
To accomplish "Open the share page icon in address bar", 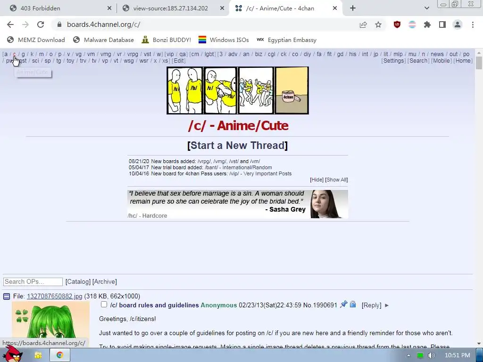I will (363, 25).
